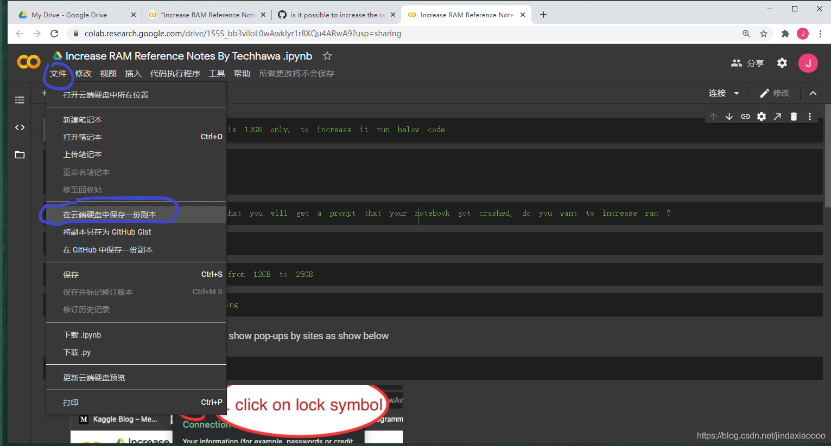Delete the current code cell
The width and height of the screenshot is (831, 446).
[794, 116]
